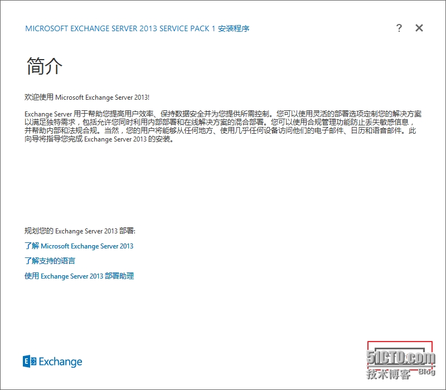Open the setup help via question mark icon

pos(400,28)
